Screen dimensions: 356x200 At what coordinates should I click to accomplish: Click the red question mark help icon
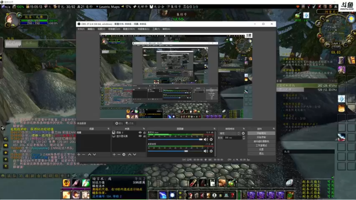click(232, 195)
